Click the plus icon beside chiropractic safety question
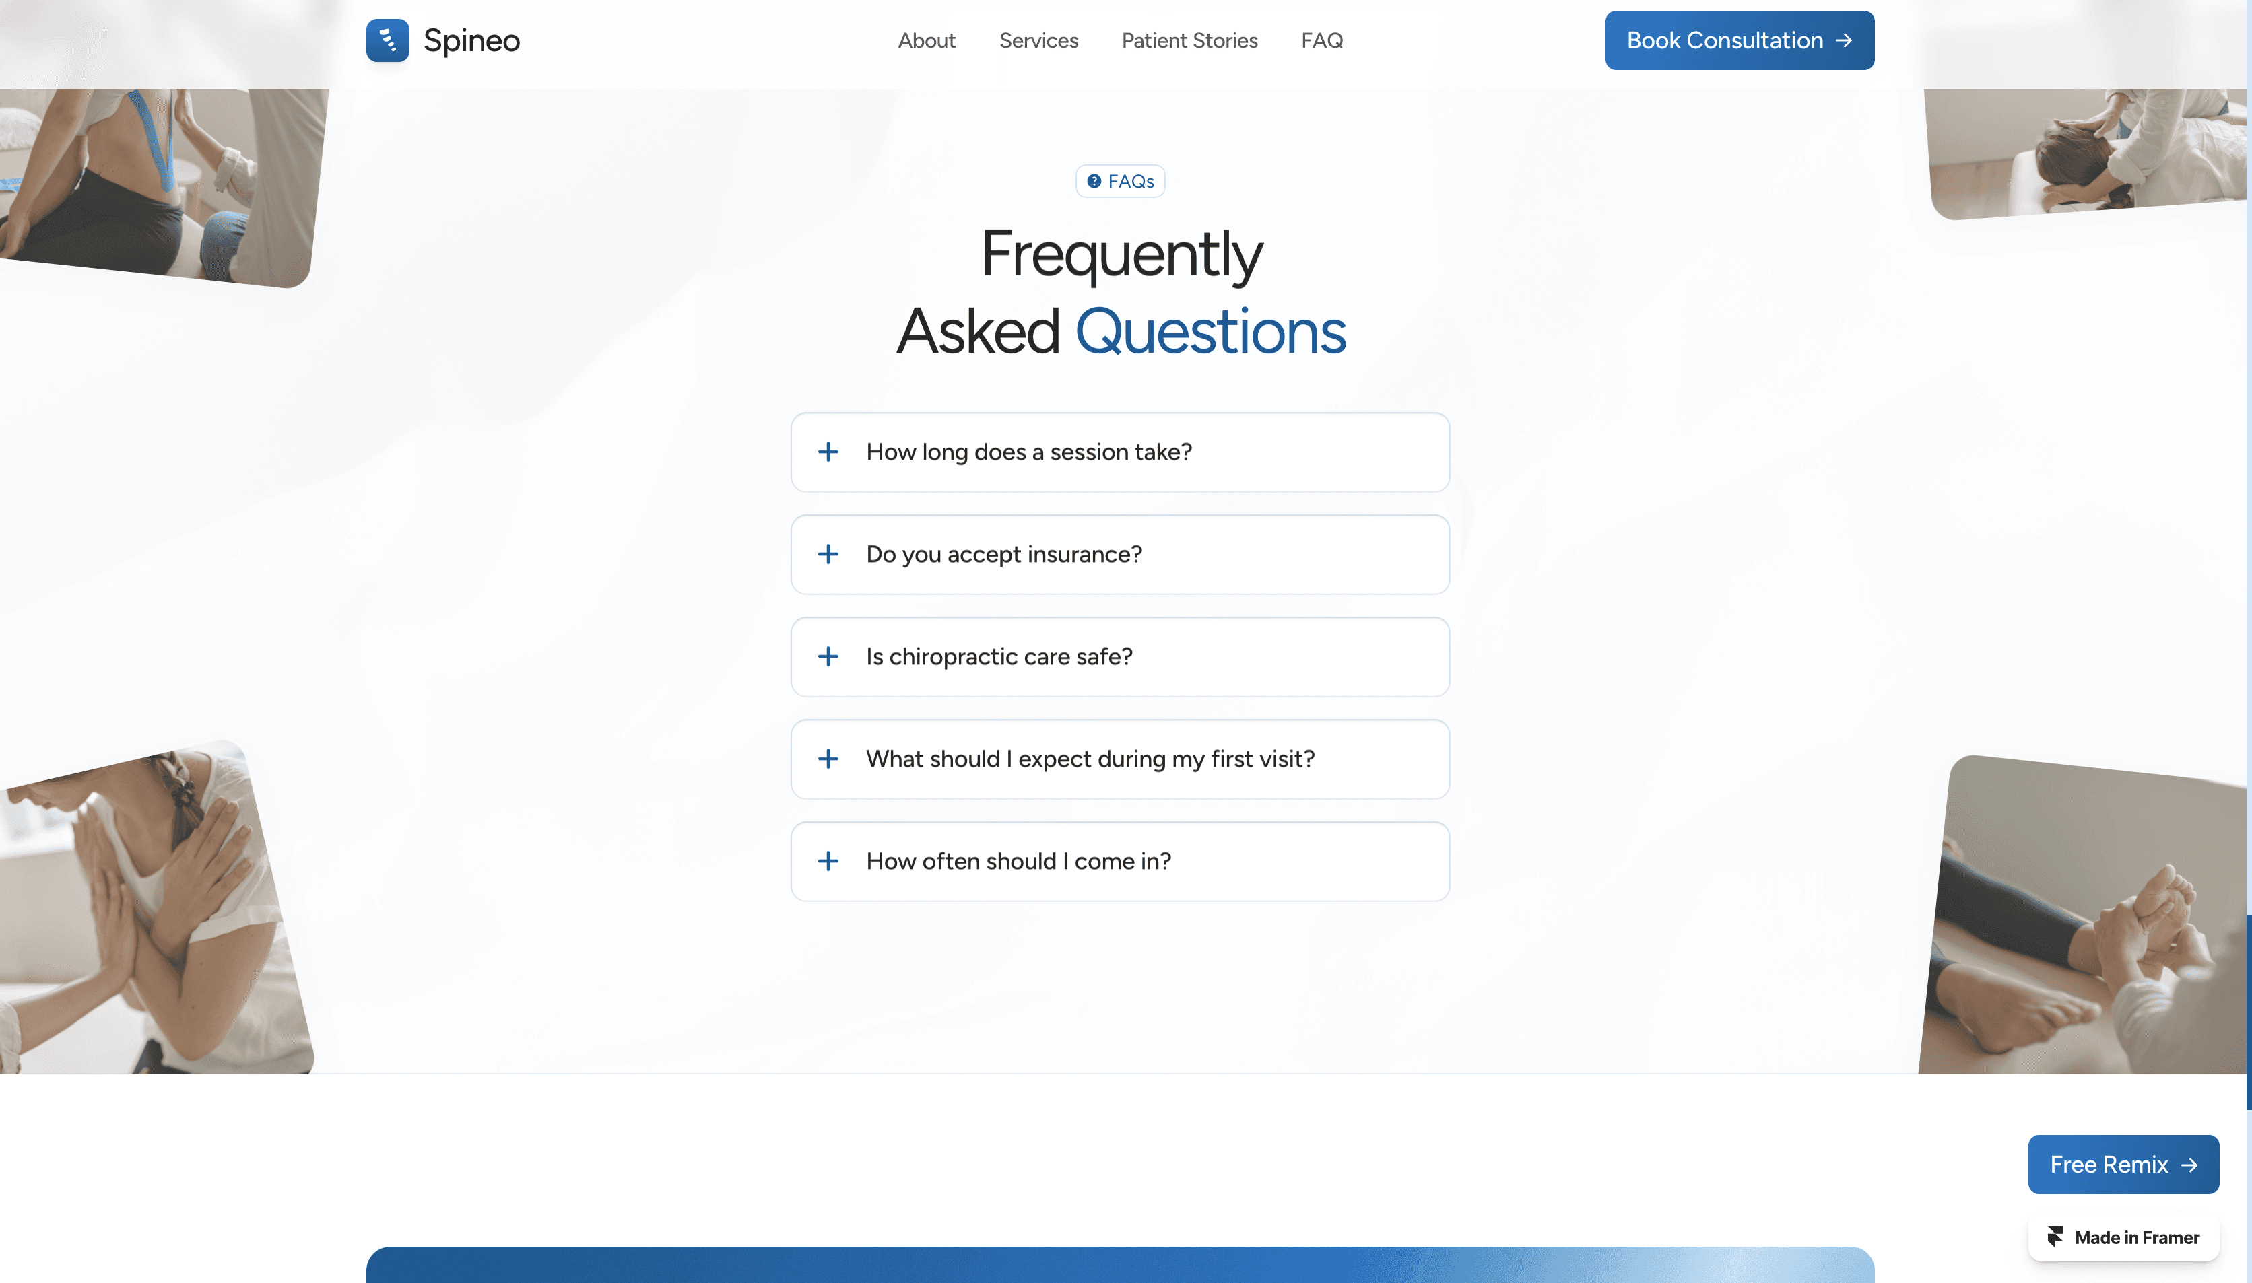Screen dimensions: 2252x1283 click(x=828, y=656)
